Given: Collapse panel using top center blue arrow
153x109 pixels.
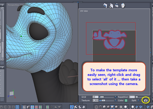Looking at the screenshot, I should [x=78, y=2].
